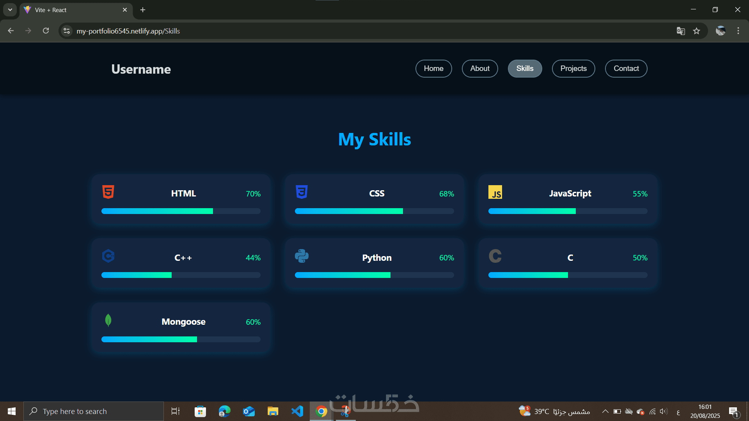Go to the Projects nav item
This screenshot has height=421, width=749.
tap(573, 69)
